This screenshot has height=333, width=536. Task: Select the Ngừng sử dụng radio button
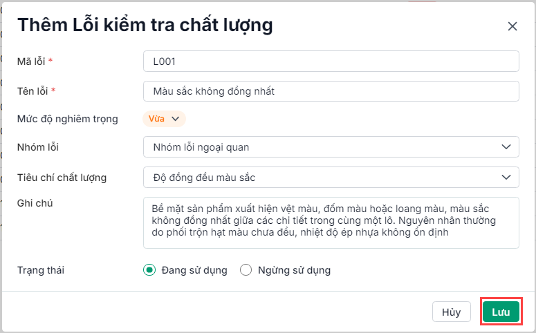click(x=246, y=270)
